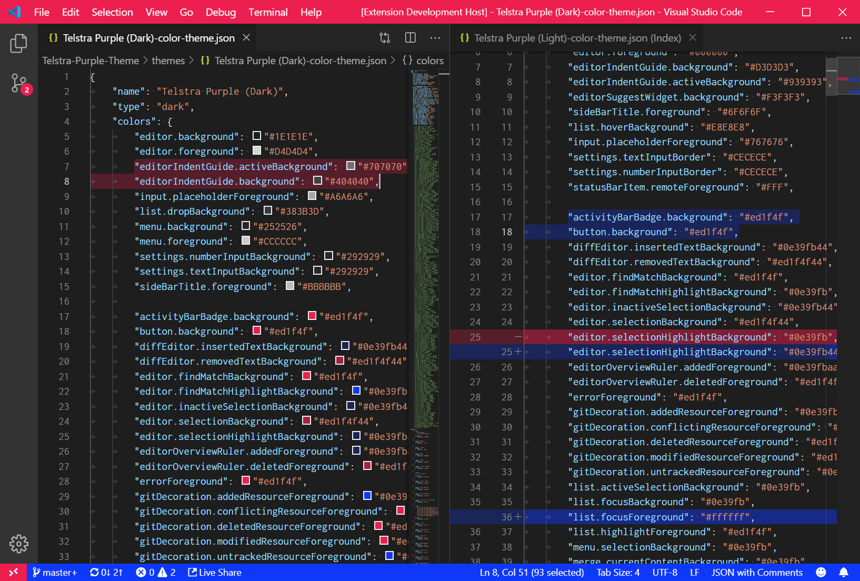Screen dimensions: 860x581
Task: Click the minimap in the left editor
Action: [425, 316]
